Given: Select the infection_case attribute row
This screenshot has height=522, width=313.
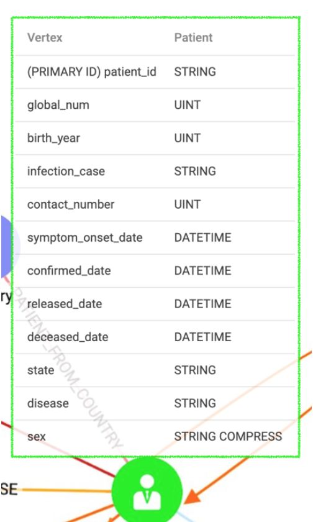Looking at the screenshot, I should click(155, 171).
